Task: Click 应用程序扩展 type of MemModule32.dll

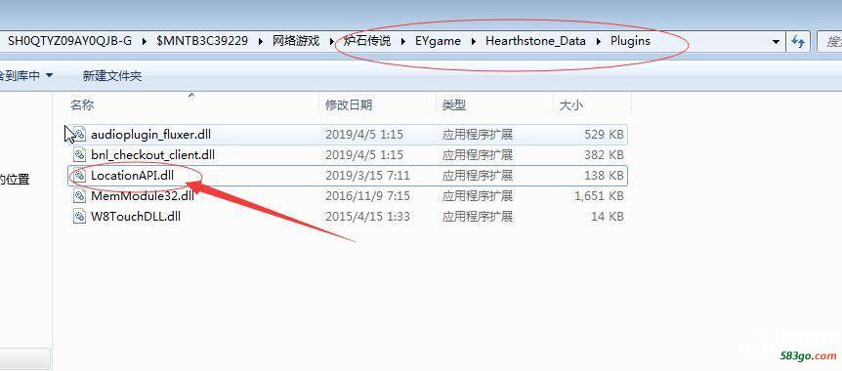Action: [478, 195]
